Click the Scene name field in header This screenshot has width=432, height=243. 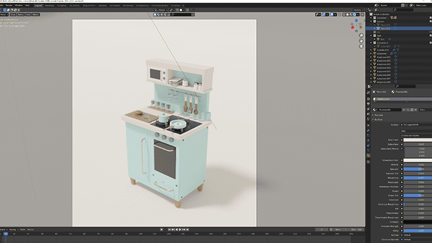pos(390,5)
